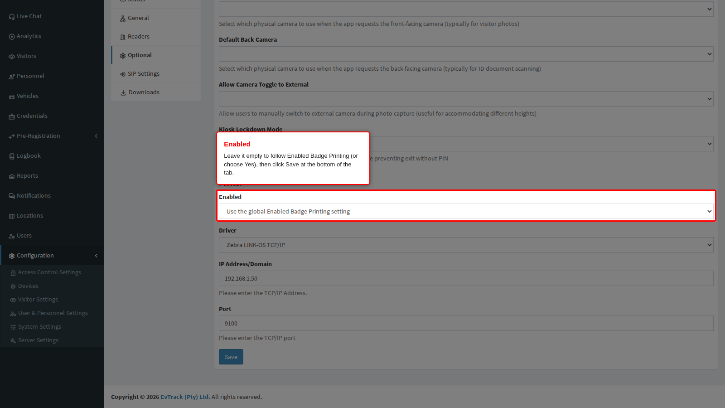
Task: Collapse the Configuration menu chevron
Action: (x=96, y=256)
